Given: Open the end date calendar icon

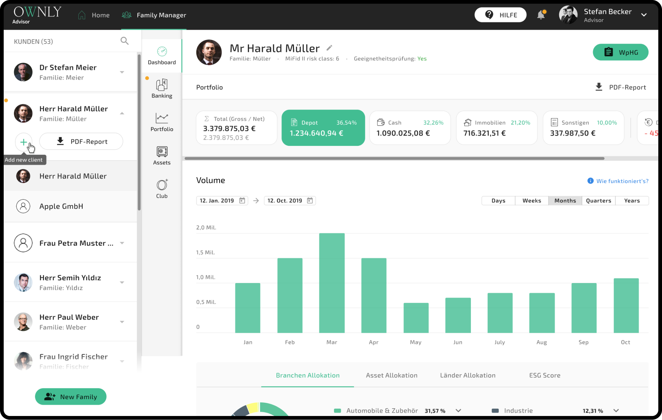Looking at the screenshot, I should 310,200.
